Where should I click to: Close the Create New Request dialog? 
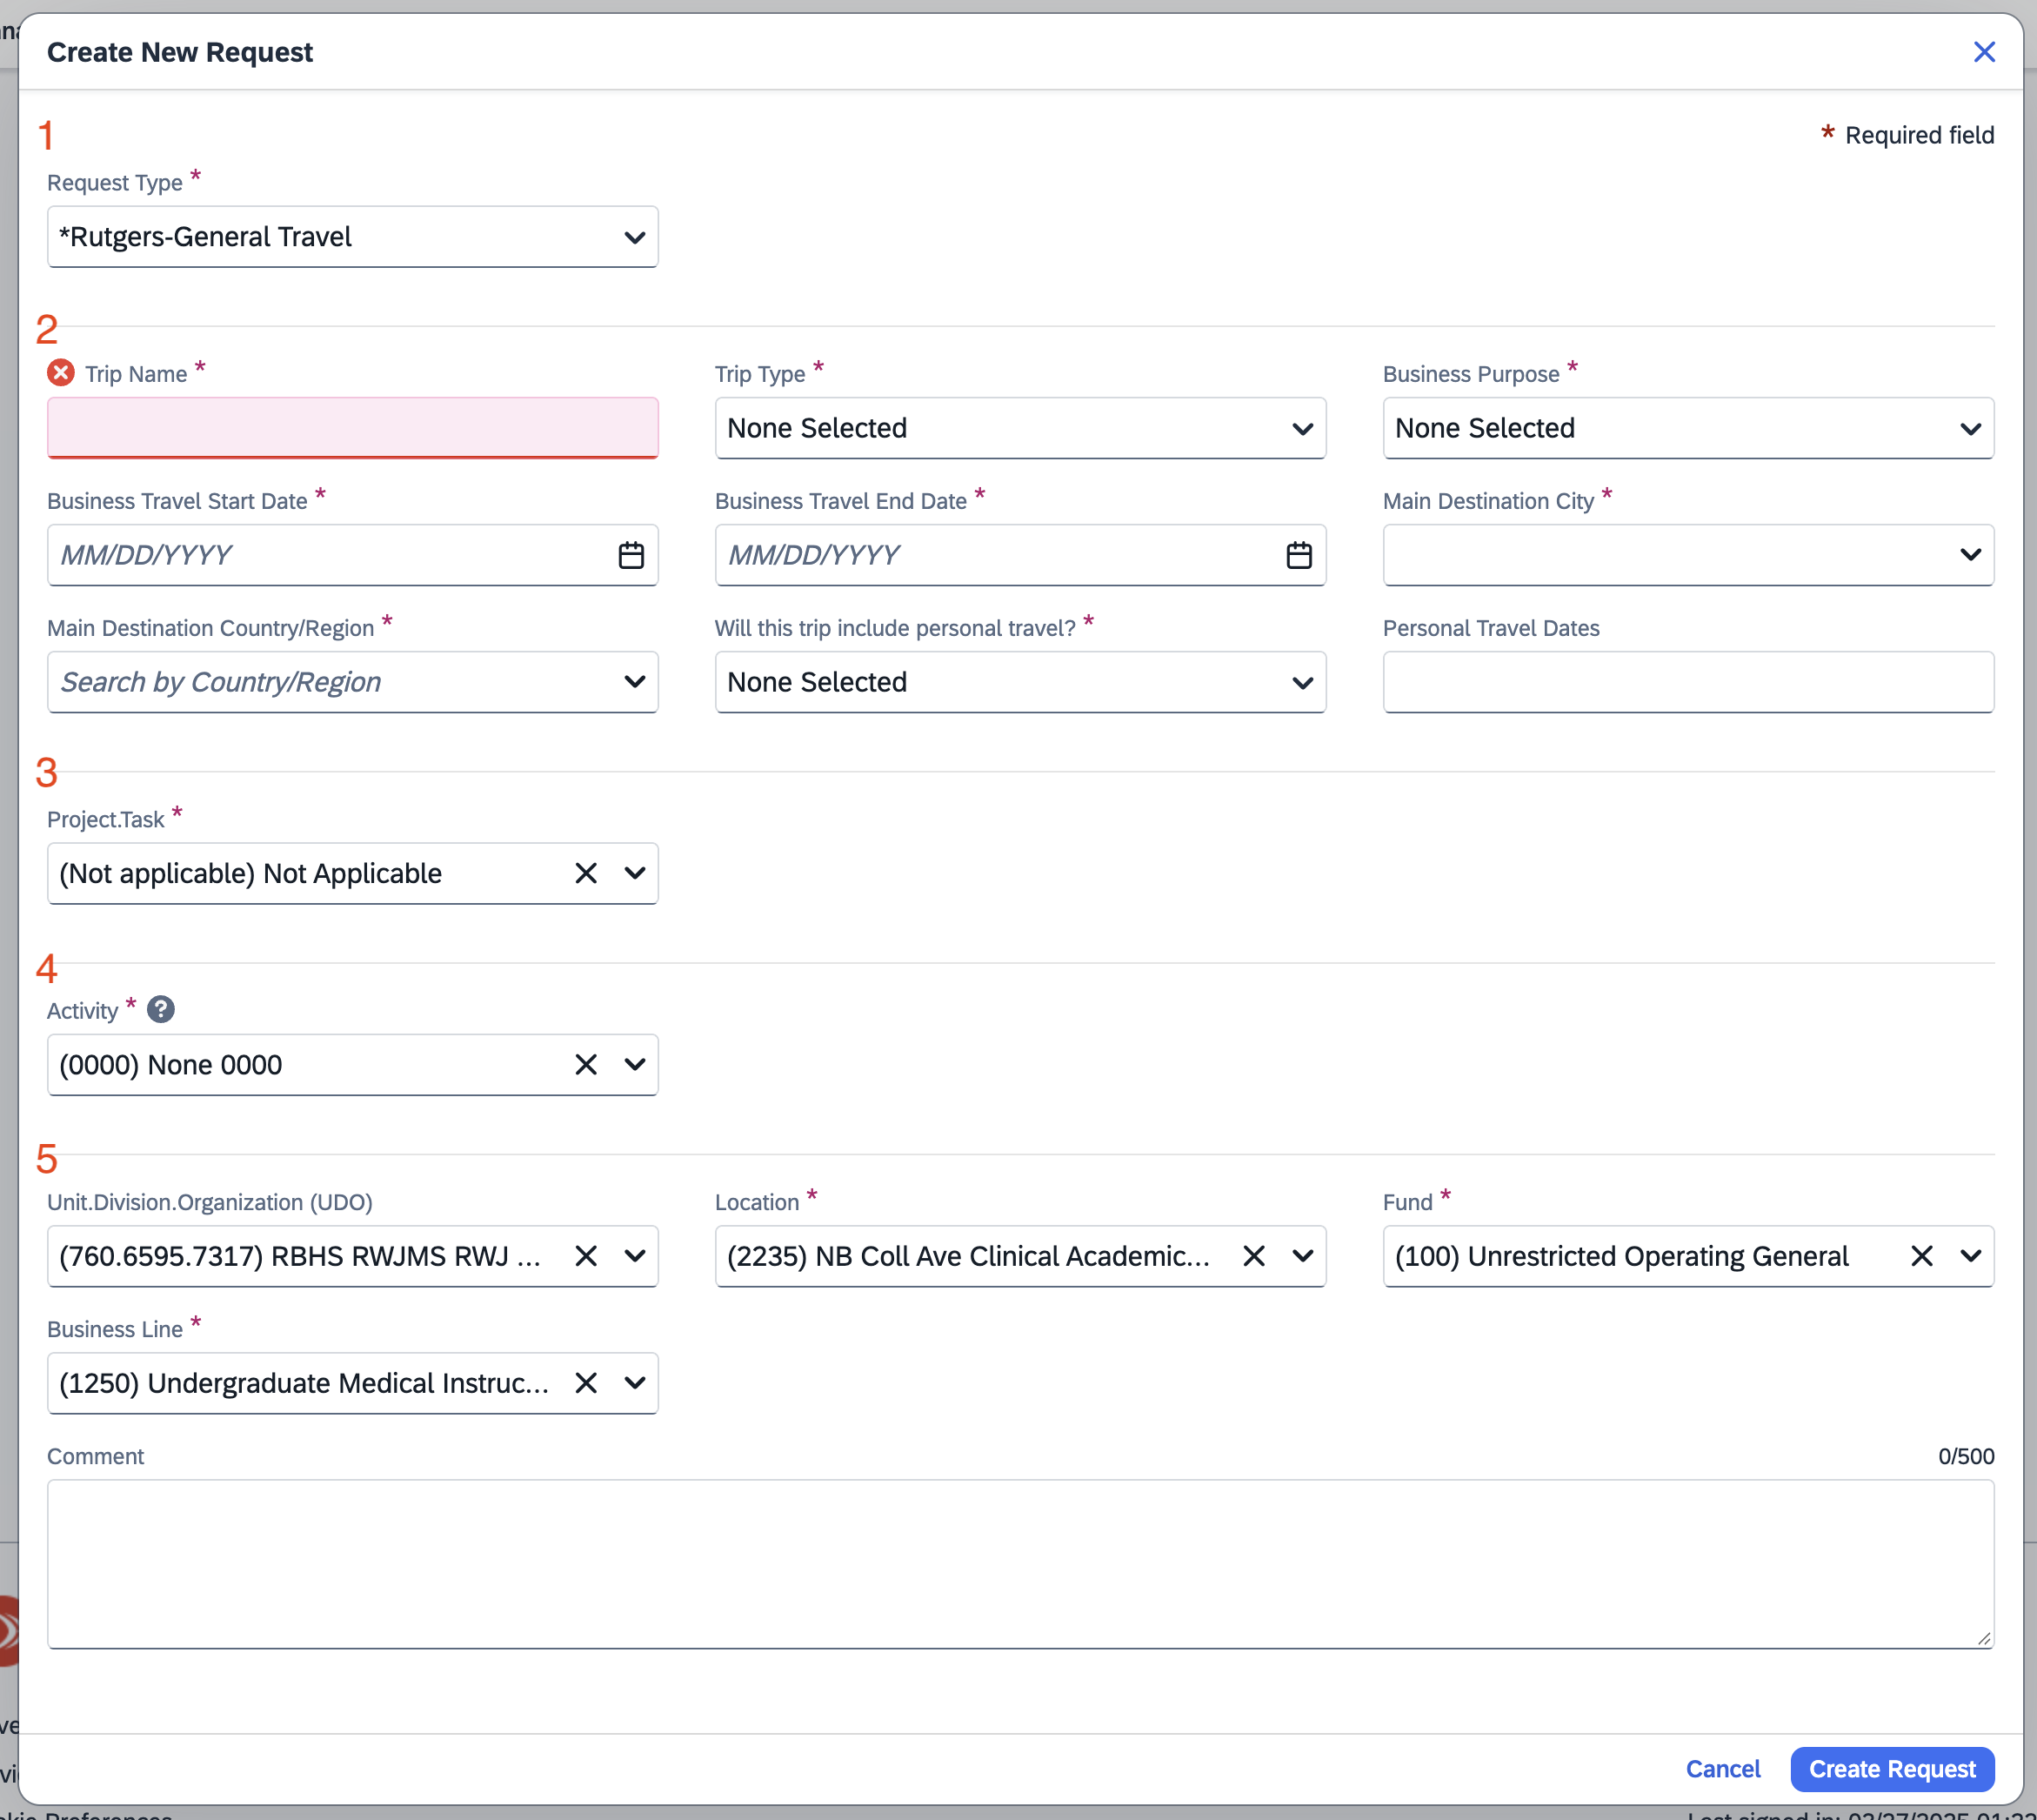(1984, 52)
